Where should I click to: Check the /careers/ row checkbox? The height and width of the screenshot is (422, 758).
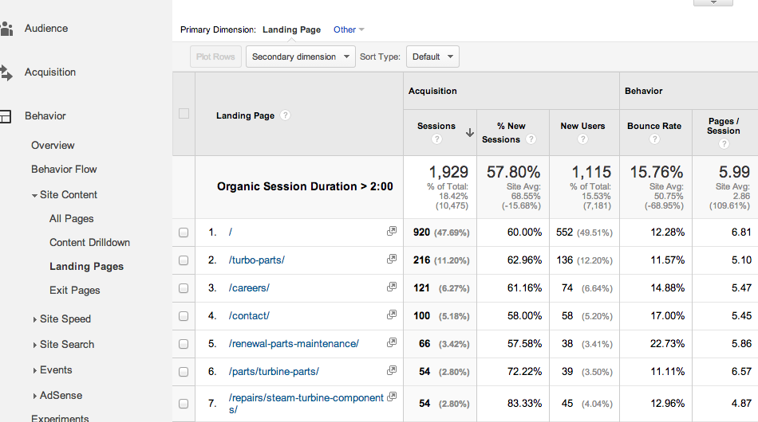(x=184, y=288)
